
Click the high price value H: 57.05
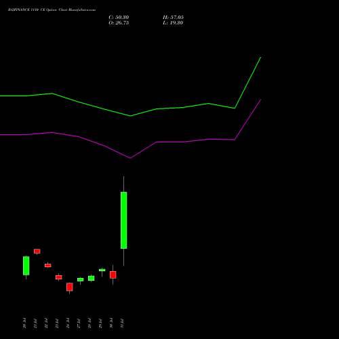(x=173, y=18)
